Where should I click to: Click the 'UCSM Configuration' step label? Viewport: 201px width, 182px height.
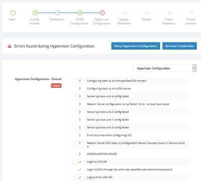(x=79, y=22)
